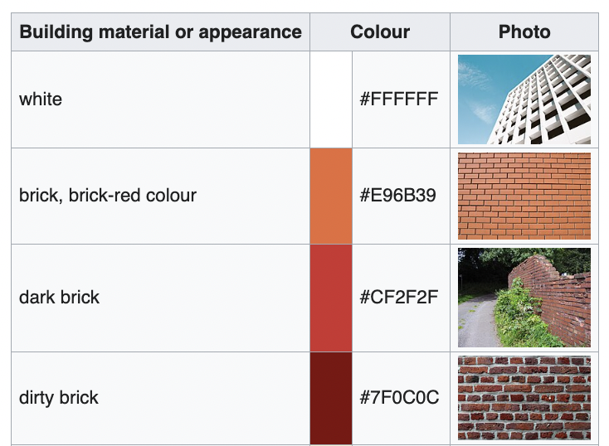Click the 'dirty brick' material cell
The height and width of the screenshot is (446, 609).
pyautogui.click(x=160, y=398)
